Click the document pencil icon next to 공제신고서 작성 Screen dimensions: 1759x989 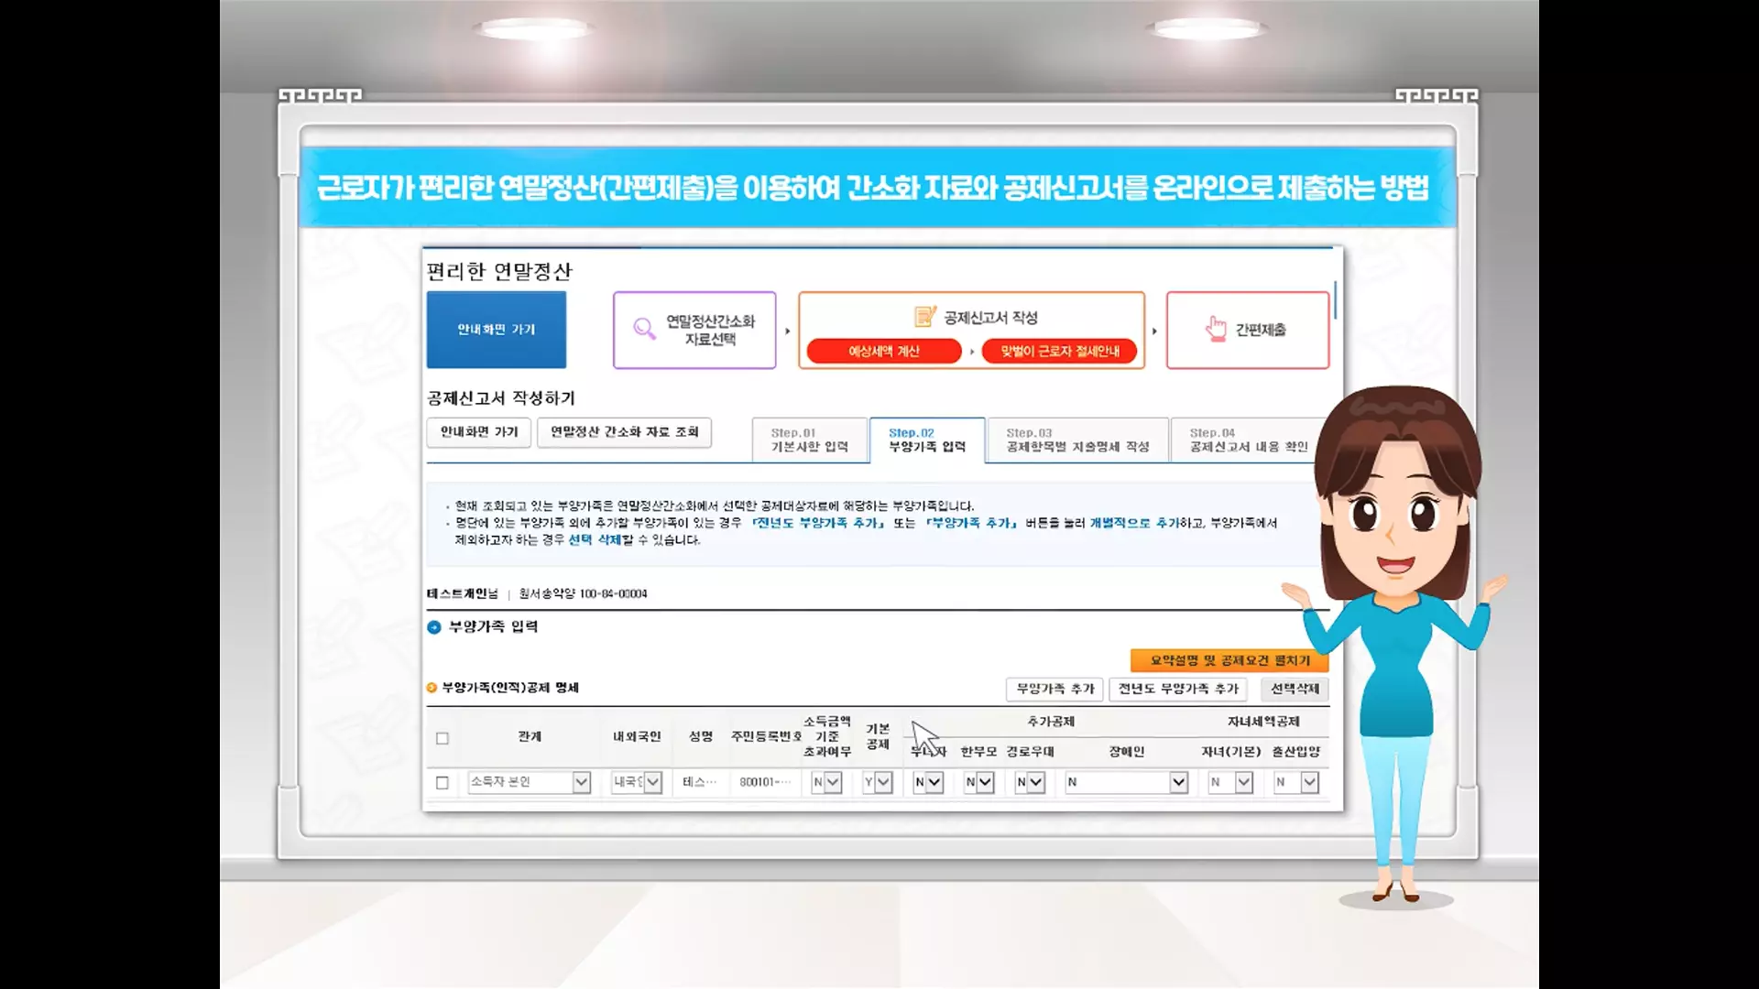(x=925, y=317)
